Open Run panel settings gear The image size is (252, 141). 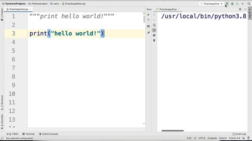[240, 9]
